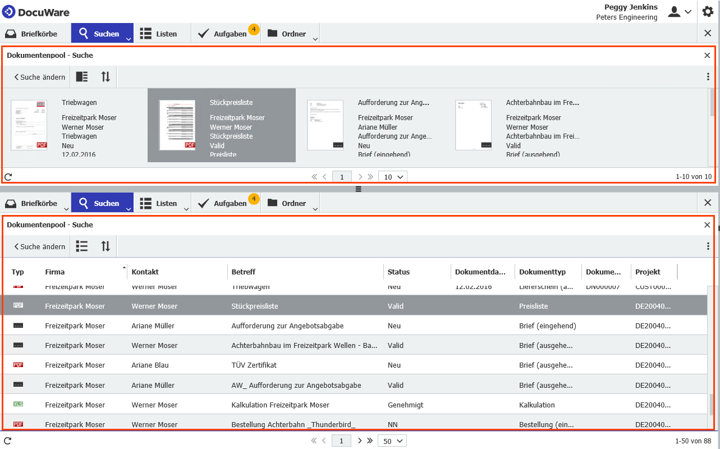The height and width of the screenshot is (449, 720).
Task: Open page size dropdown showing 50
Action: coord(392,441)
